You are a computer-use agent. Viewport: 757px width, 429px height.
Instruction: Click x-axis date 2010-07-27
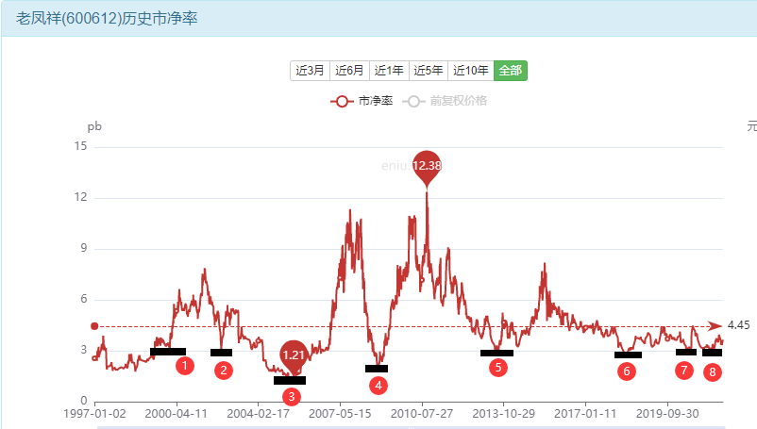coord(422,414)
